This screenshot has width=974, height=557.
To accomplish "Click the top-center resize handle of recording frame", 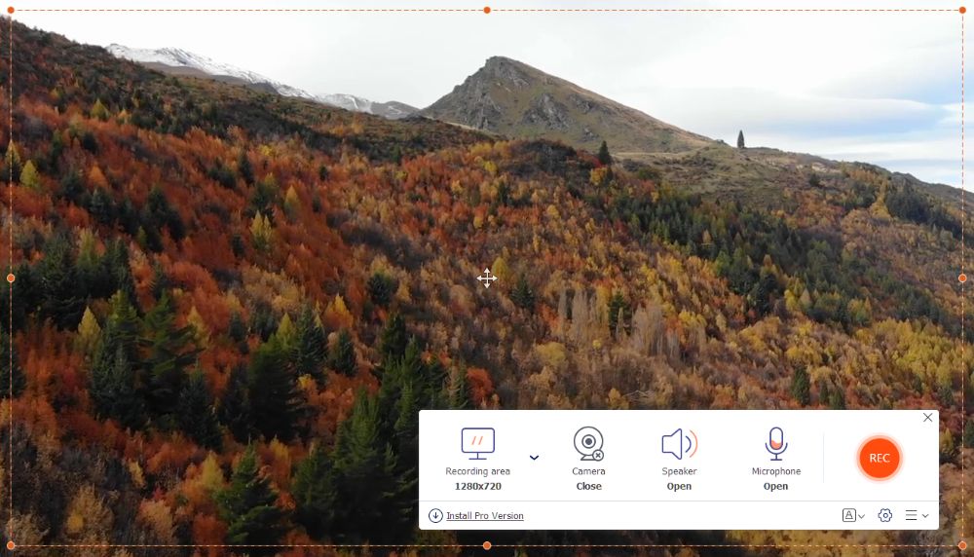I will 487,10.
